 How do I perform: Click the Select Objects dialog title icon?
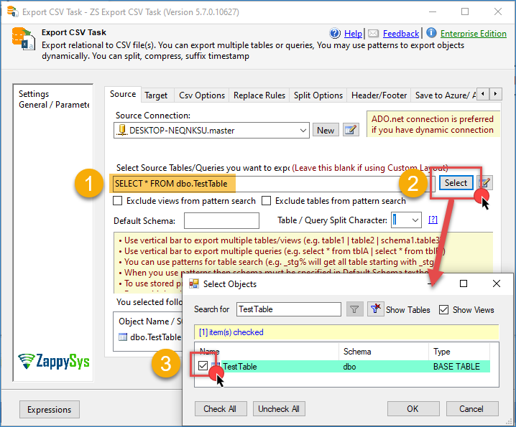194,283
